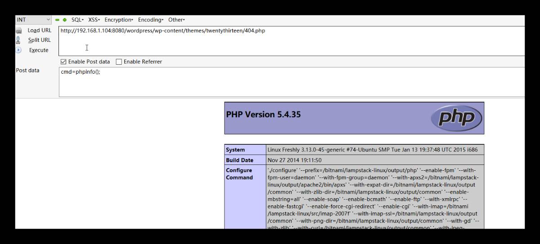Click into the Post data text box
Screen dimensions: 540x244
click(292, 82)
